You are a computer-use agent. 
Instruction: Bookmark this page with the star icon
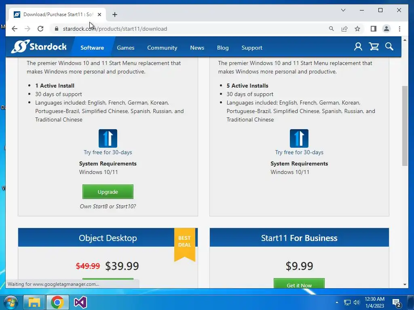(x=357, y=29)
